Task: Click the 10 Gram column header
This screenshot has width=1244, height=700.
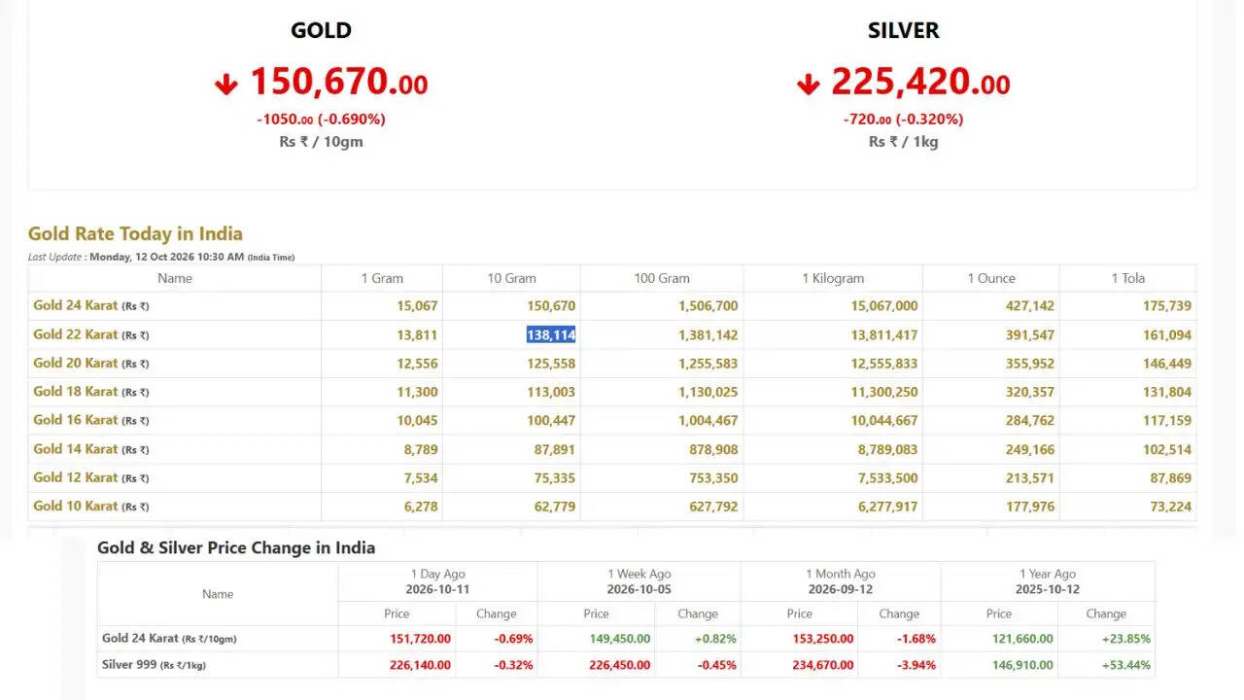Action: click(511, 278)
